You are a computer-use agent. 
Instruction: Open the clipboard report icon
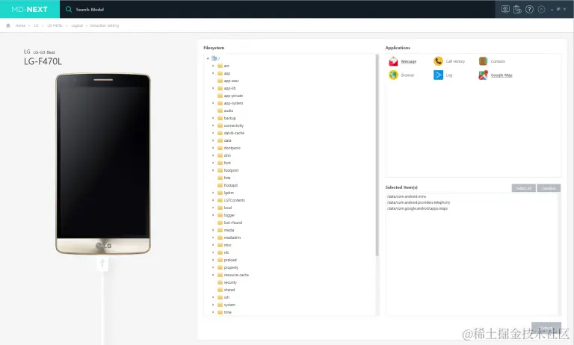[x=517, y=10]
